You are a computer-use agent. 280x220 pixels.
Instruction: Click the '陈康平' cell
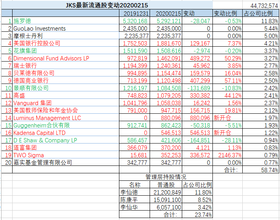(134, 200)
